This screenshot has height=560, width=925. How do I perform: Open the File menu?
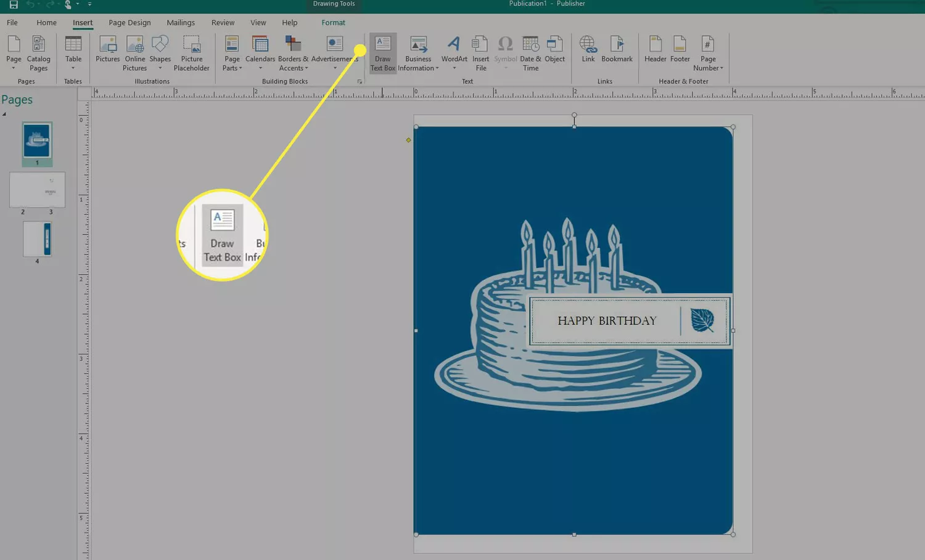(x=12, y=23)
